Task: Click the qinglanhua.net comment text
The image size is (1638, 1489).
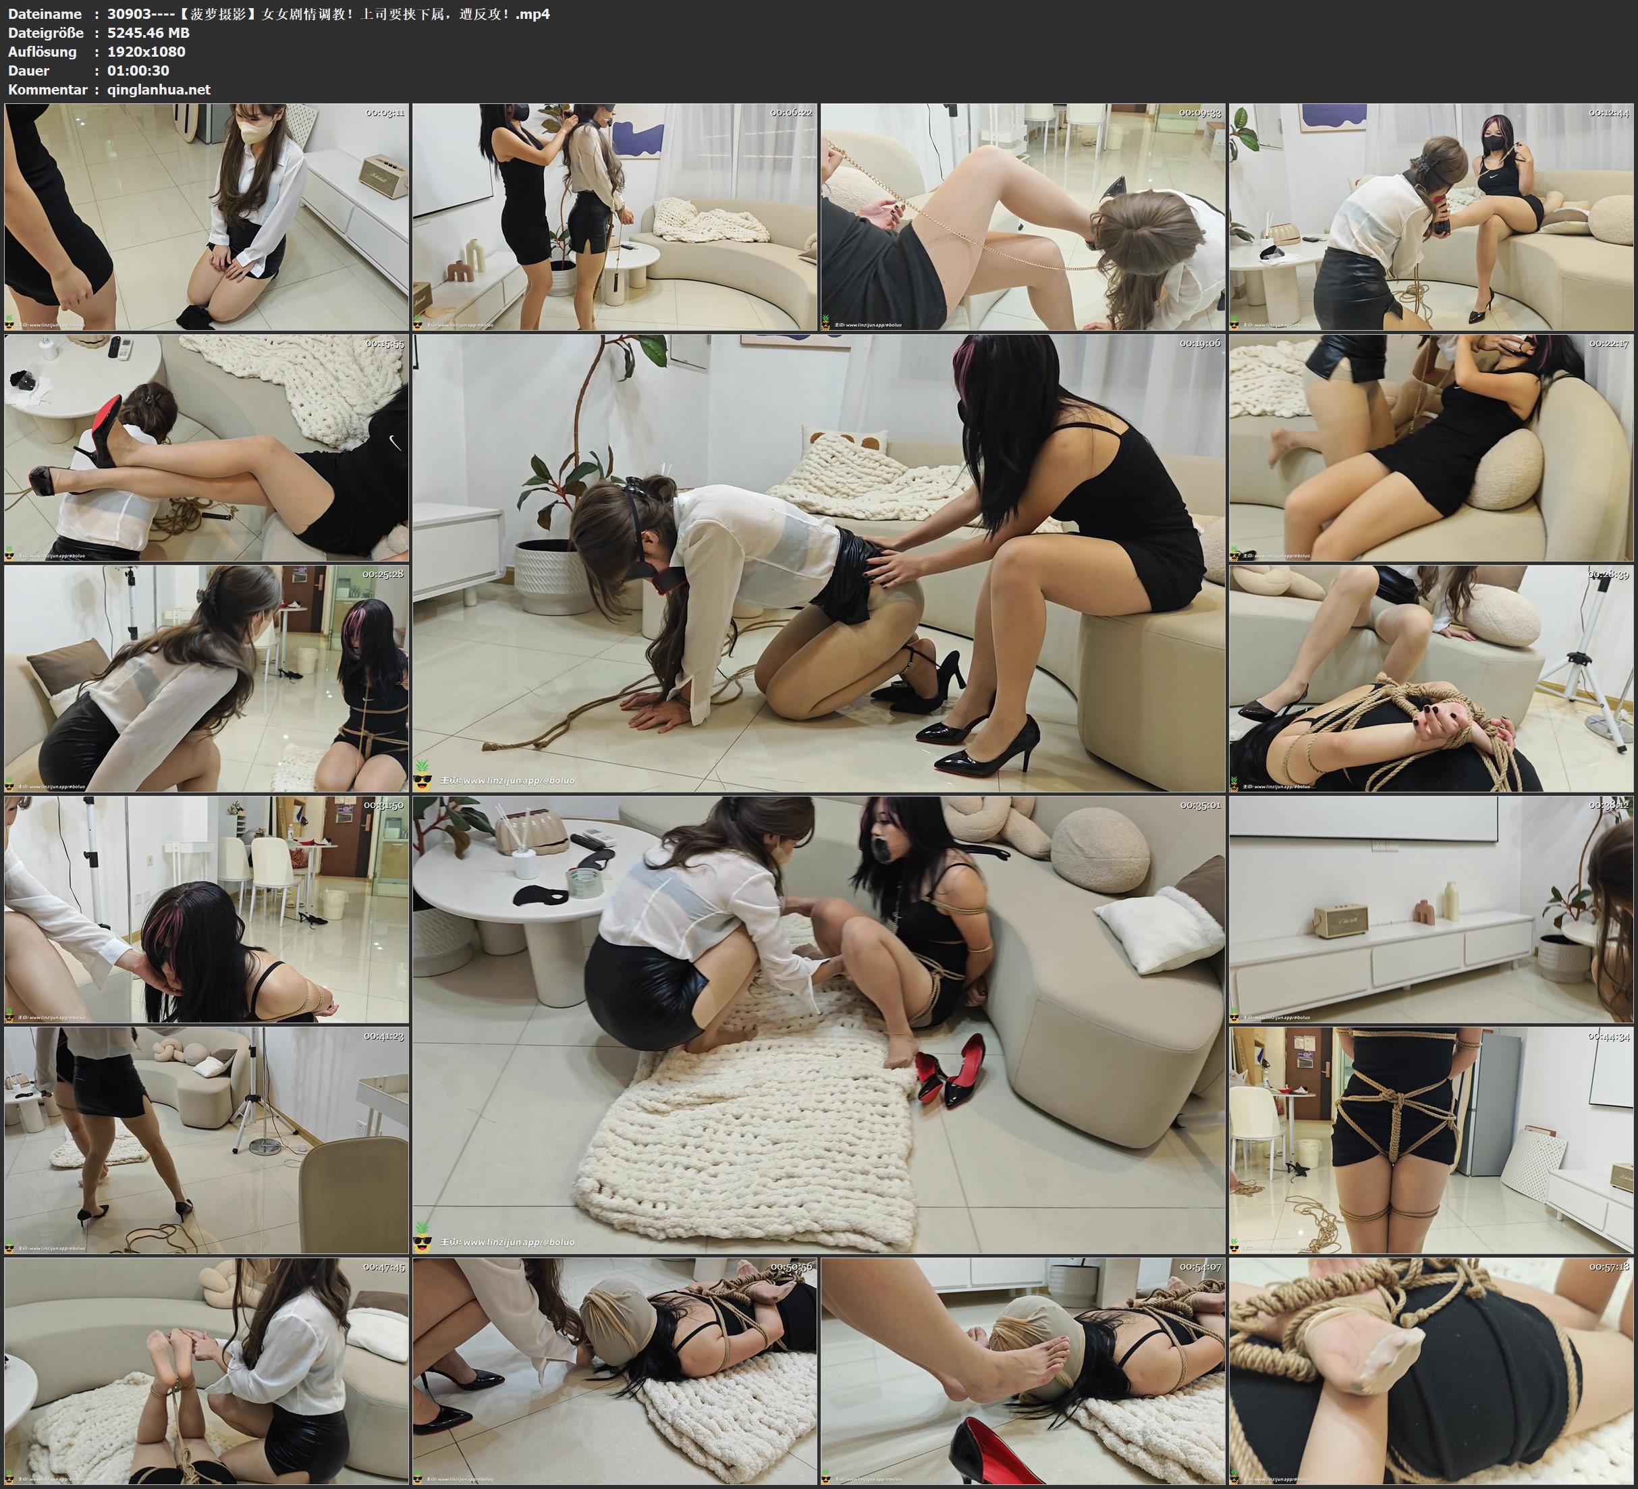Action: 159,89
